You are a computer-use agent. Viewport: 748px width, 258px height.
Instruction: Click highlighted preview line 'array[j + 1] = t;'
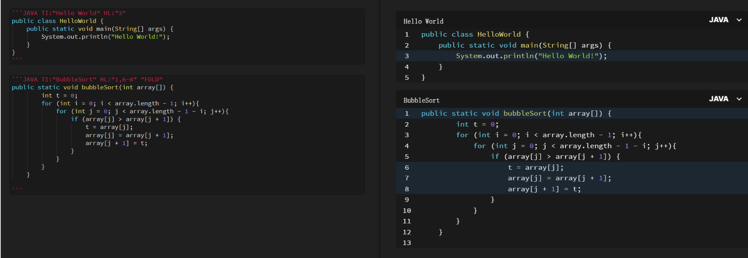pyautogui.click(x=544, y=189)
